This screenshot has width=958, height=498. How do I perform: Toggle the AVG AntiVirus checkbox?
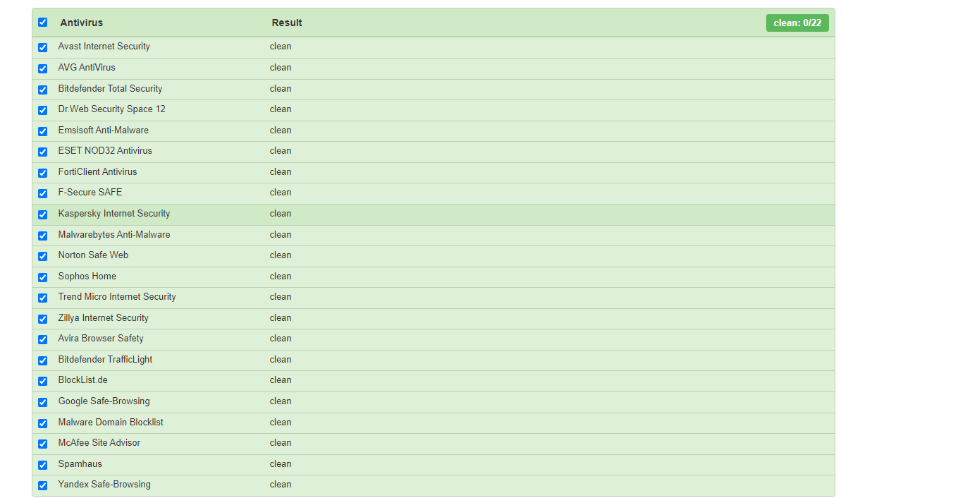42,68
